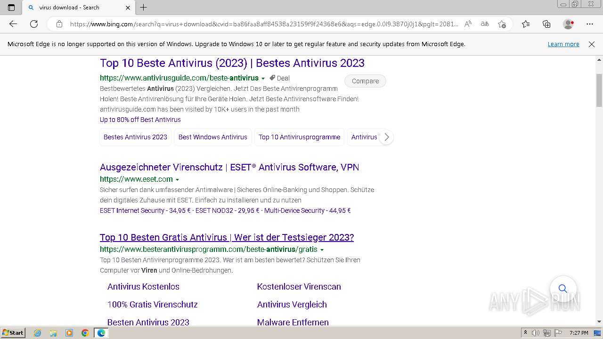603x339 pixels.
Task: Open File Explorer from taskbar
Action: click(x=53, y=333)
